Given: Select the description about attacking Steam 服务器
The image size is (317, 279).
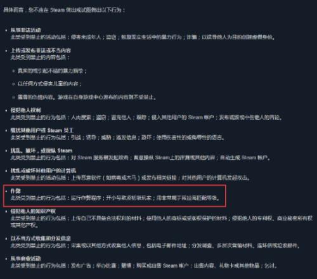Looking at the screenshot, I should point(140,158).
